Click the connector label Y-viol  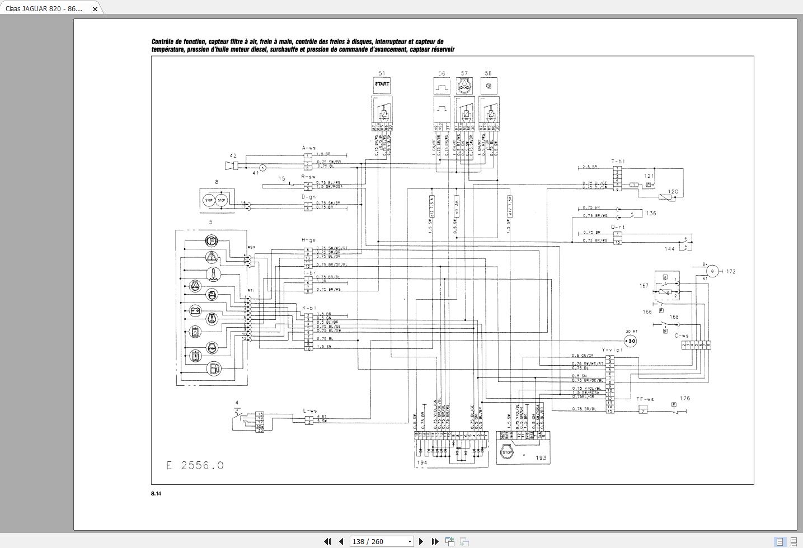coord(612,350)
